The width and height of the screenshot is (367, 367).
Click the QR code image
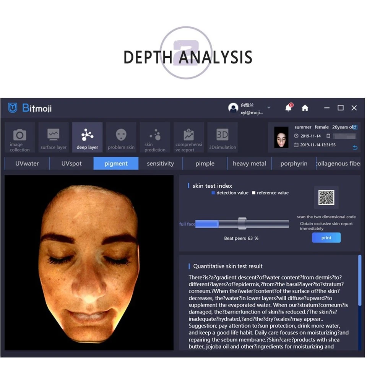(x=326, y=198)
